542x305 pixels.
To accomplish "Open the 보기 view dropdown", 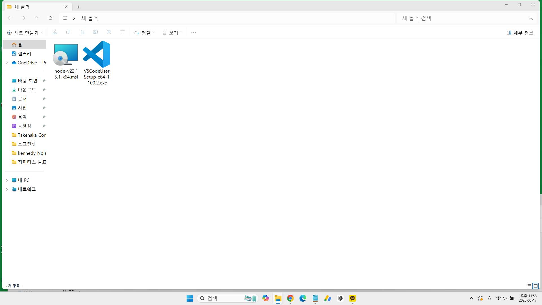I will pyautogui.click(x=172, y=33).
